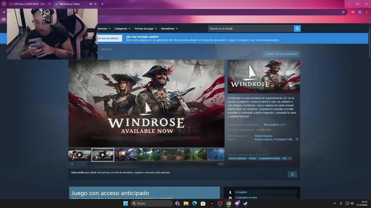Image resolution: width=371 pixels, height=208 pixels.
Task: Open the Acceso anticipado tag
Action: (237, 158)
